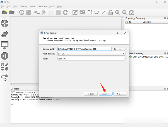Image resolution: width=168 pixels, height=127 pixels.
Task: Open the Tools menu
Action: point(52,7)
